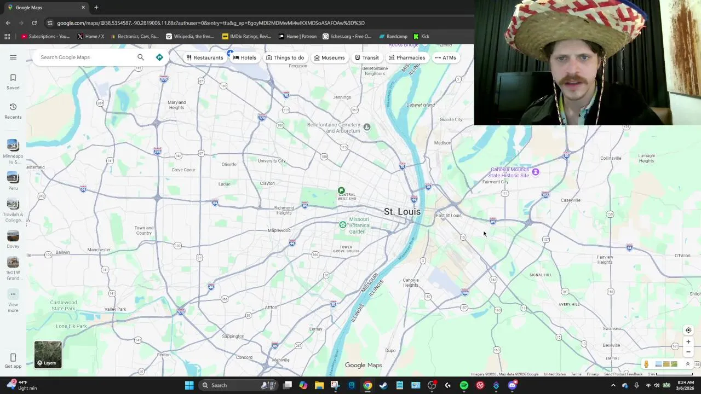Zoom out on the map
This screenshot has height=394, width=701.
tap(688, 352)
